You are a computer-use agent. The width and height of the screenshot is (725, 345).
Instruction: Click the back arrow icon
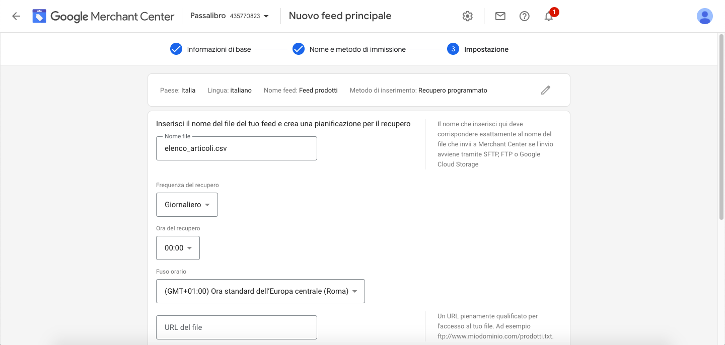click(16, 16)
